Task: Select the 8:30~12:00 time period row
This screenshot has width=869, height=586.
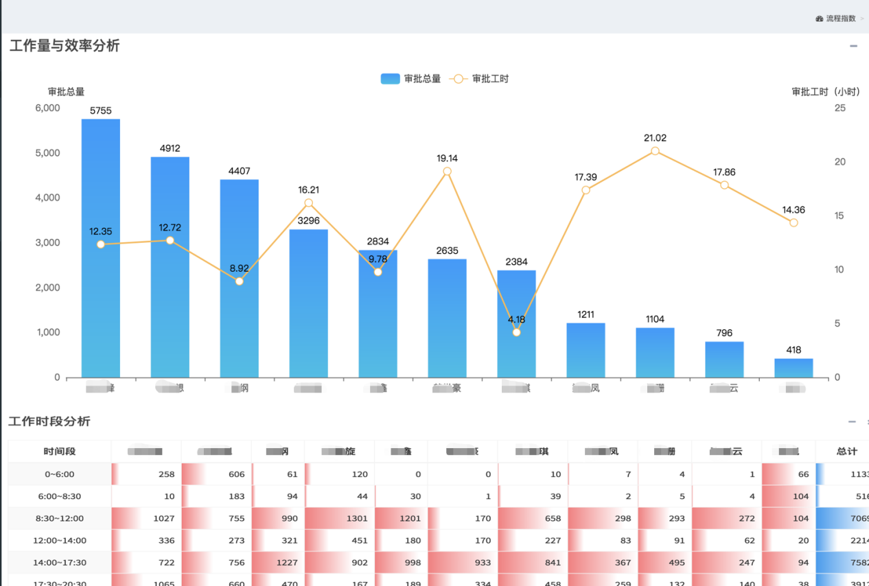Action: coord(60,519)
